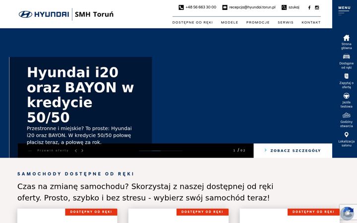Click first car card DOSTĘPNY OD RĘKI badge
357x223 pixels.
91,212
